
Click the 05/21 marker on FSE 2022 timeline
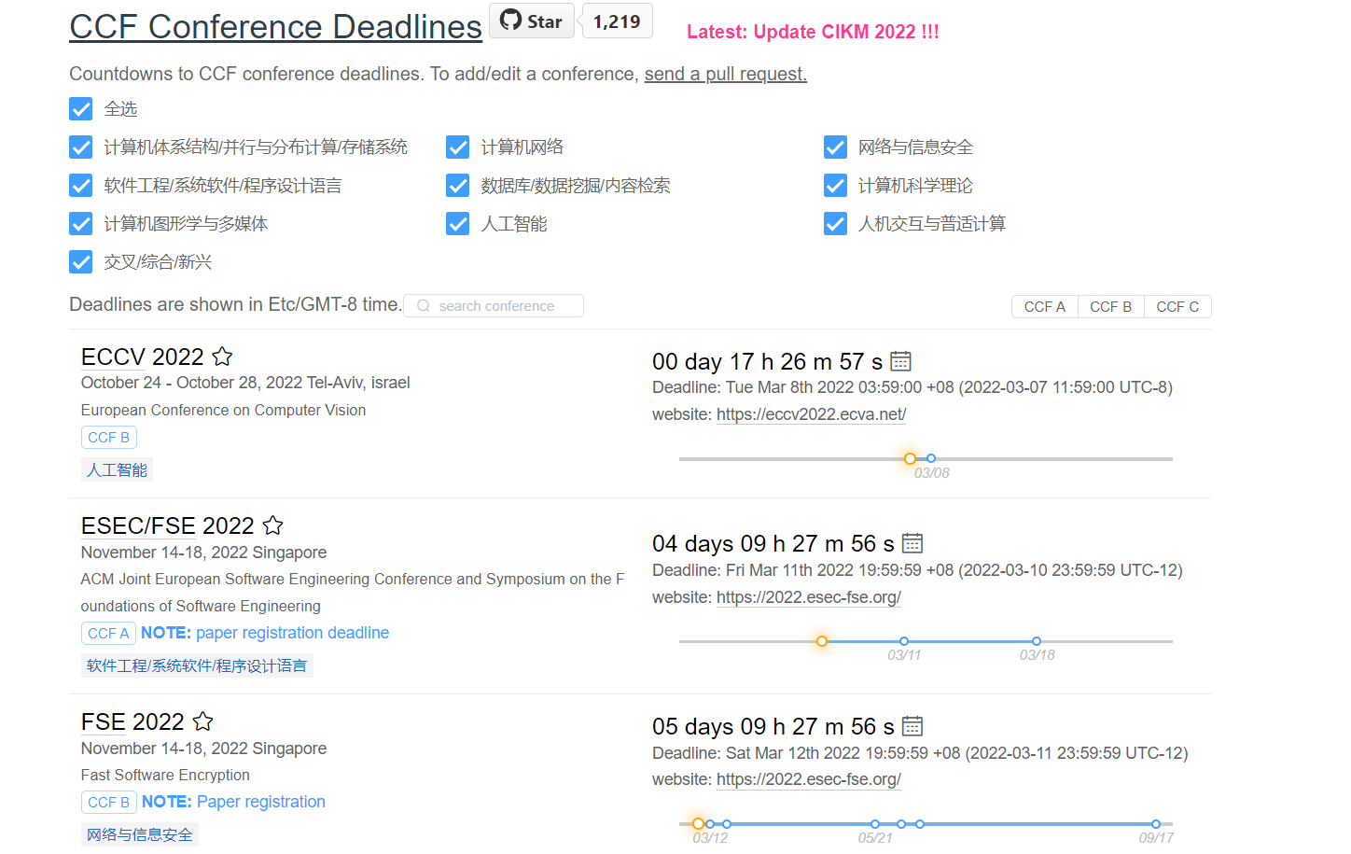875,824
